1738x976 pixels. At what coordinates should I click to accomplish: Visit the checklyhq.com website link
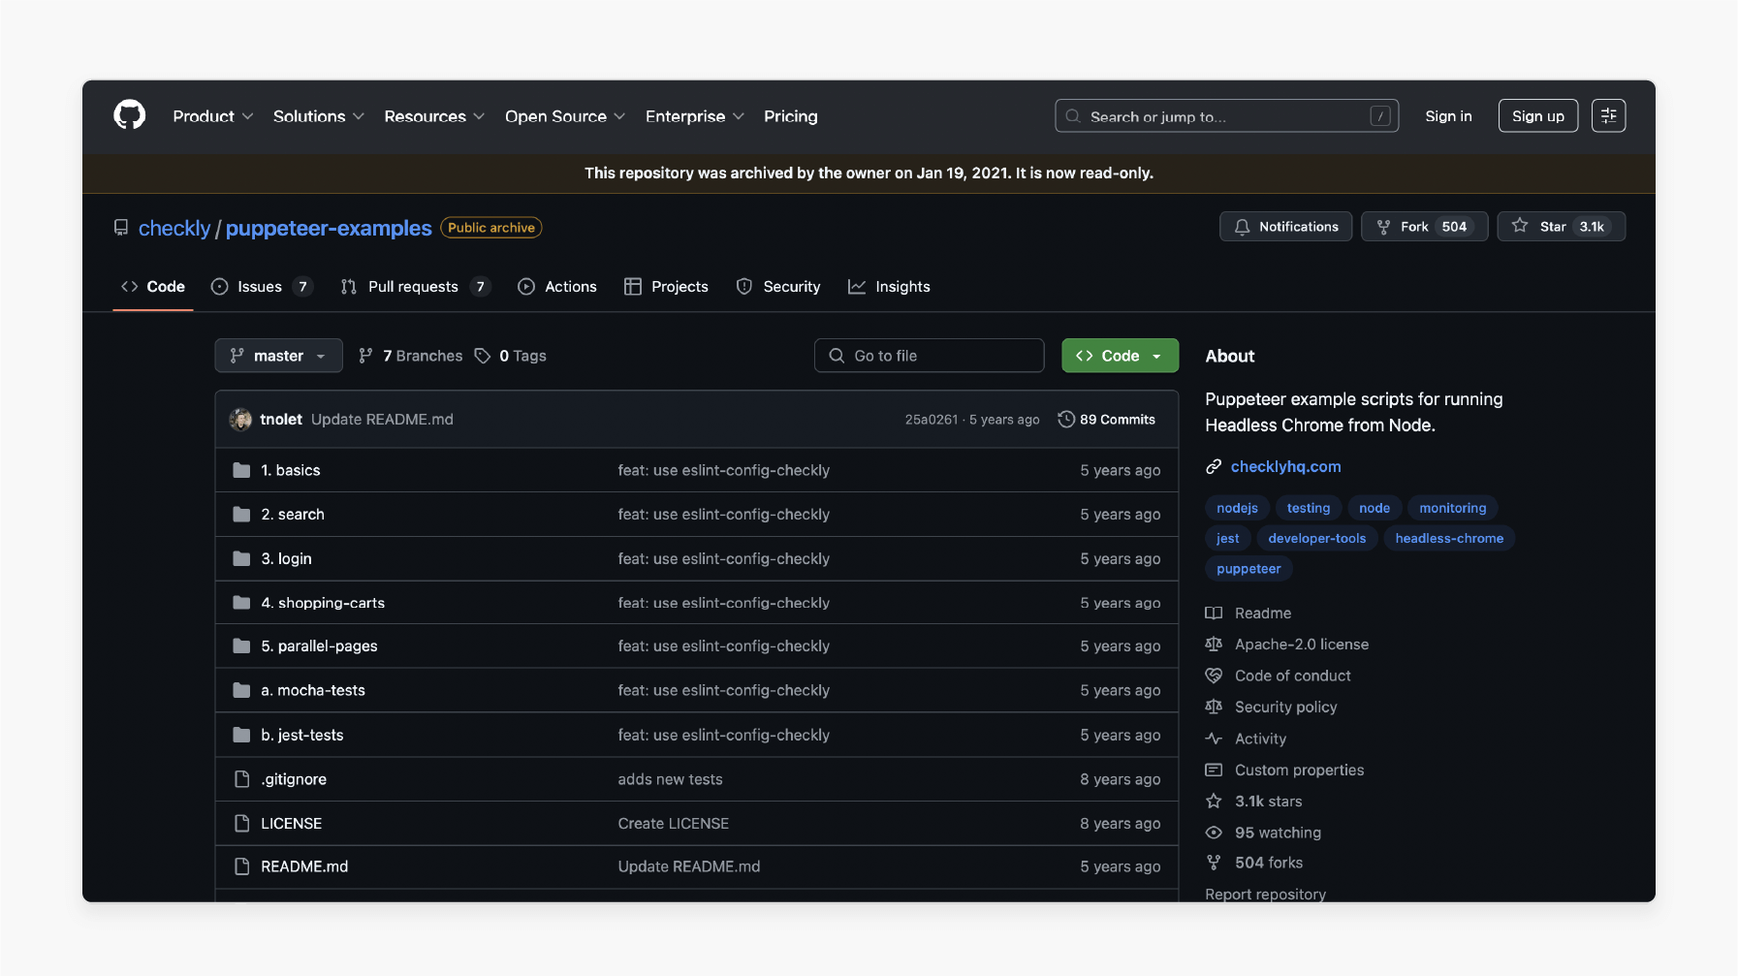(x=1286, y=467)
